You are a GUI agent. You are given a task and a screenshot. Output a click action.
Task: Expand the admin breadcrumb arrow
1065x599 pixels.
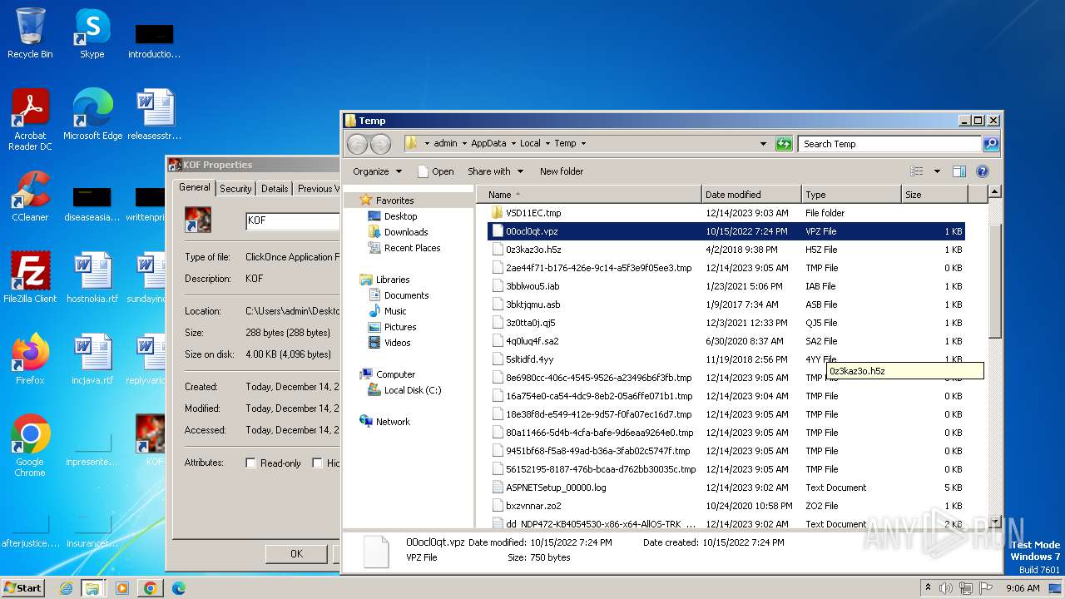tap(463, 144)
